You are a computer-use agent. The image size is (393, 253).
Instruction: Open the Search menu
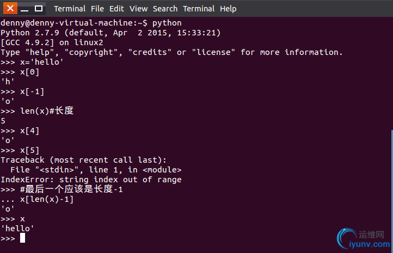[165, 9]
